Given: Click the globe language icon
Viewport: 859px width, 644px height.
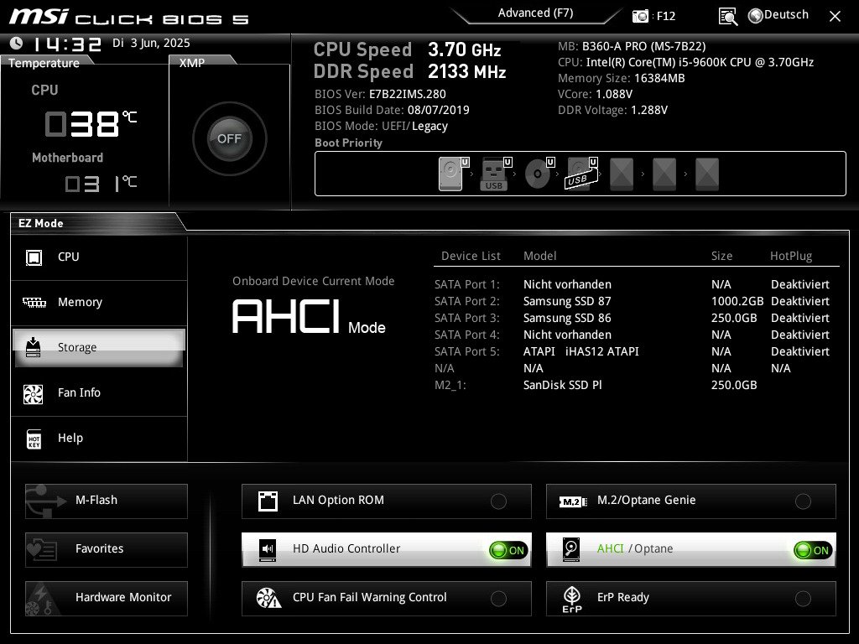Looking at the screenshot, I should [x=756, y=16].
